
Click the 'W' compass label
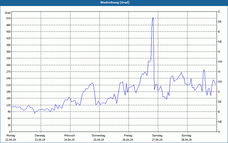coord(219,72)
